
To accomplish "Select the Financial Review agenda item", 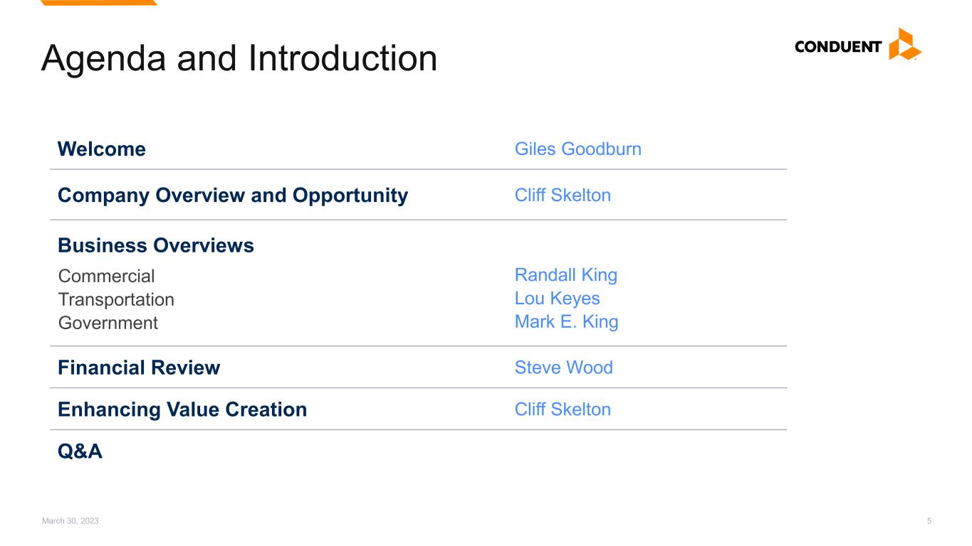I will pos(139,368).
